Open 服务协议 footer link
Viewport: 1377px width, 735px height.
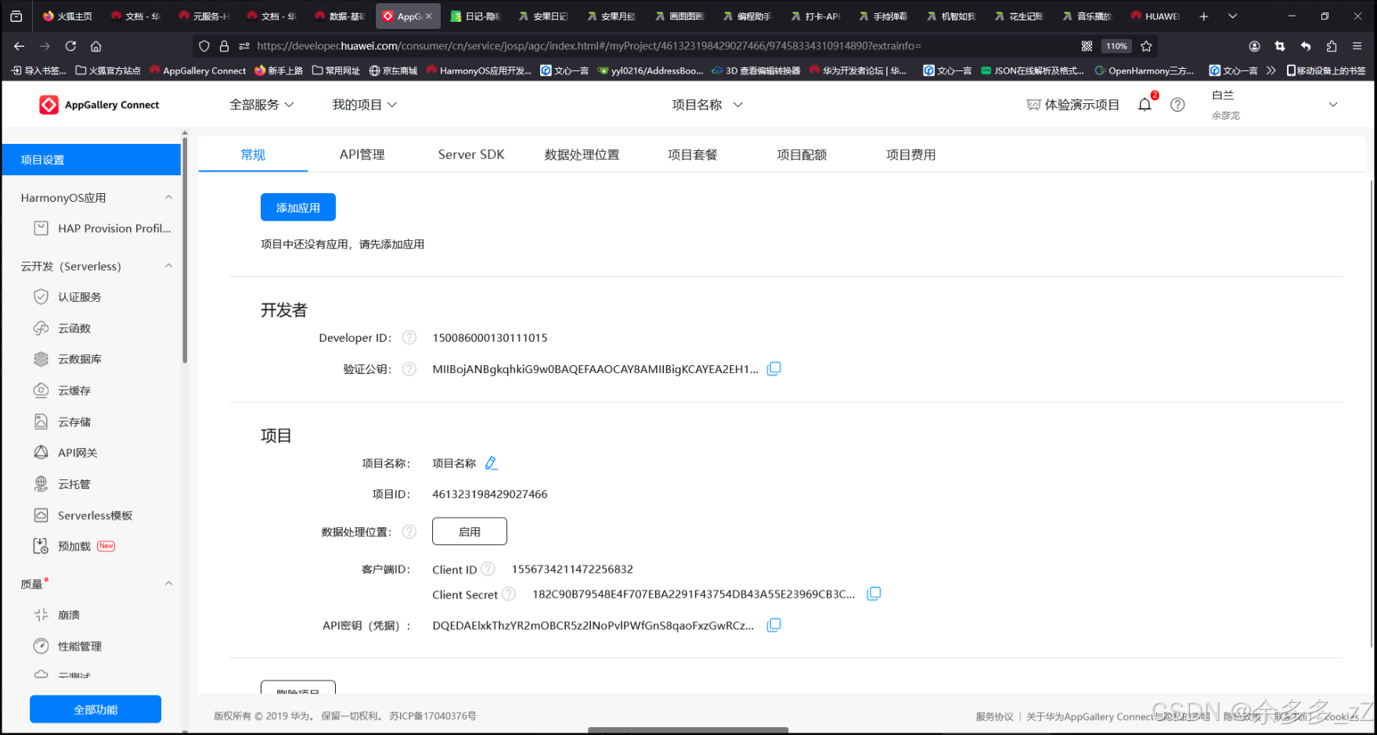pyautogui.click(x=994, y=716)
